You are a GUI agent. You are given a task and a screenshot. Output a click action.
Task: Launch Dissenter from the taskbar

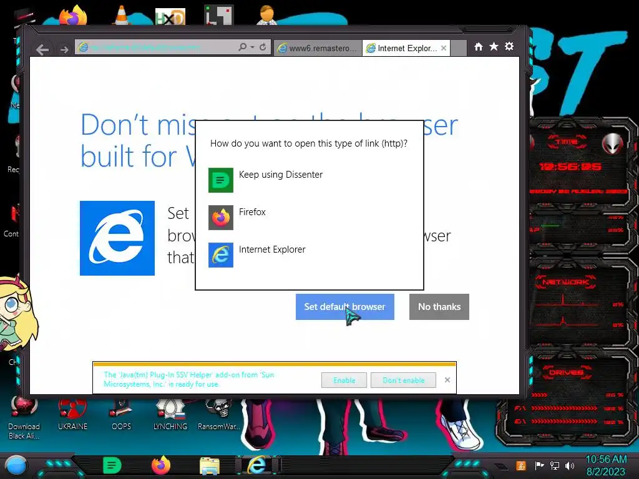coord(112,465)
